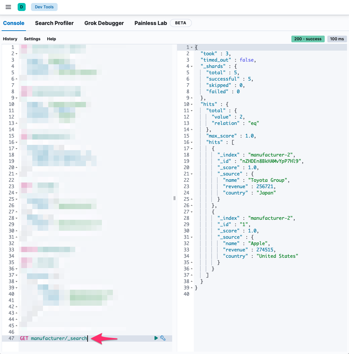Switch to the Search Profiler tab
Image resolution: width=349 pixels, height=354 pixels.
pyautogui.click(x=54, y=23)
